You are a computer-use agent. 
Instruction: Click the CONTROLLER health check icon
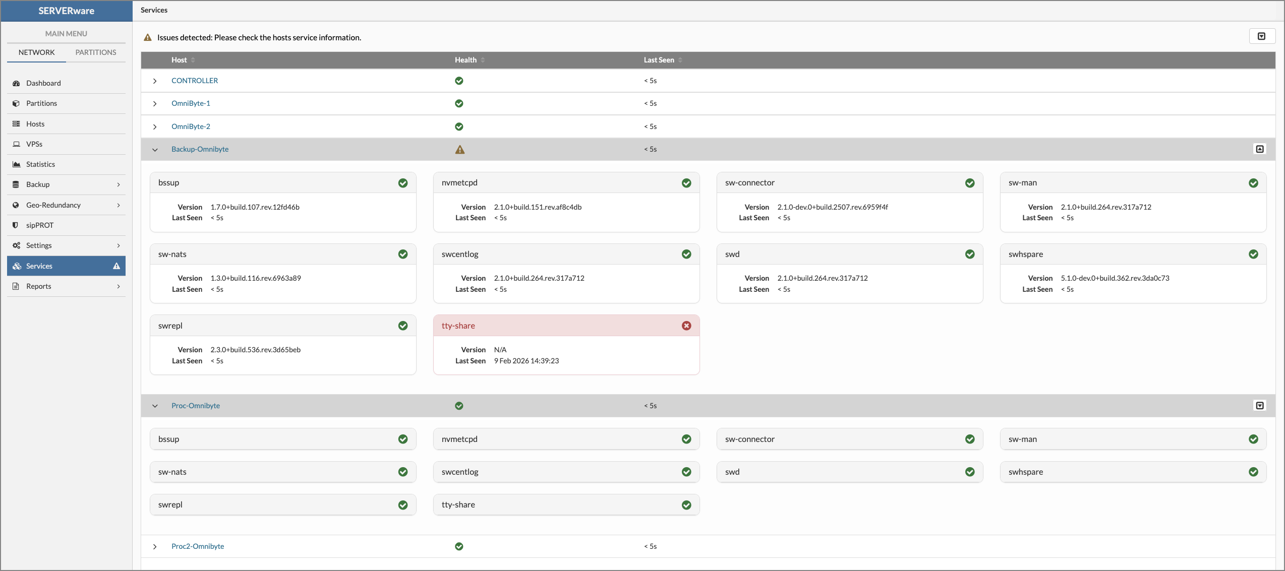tap(459, 81)
